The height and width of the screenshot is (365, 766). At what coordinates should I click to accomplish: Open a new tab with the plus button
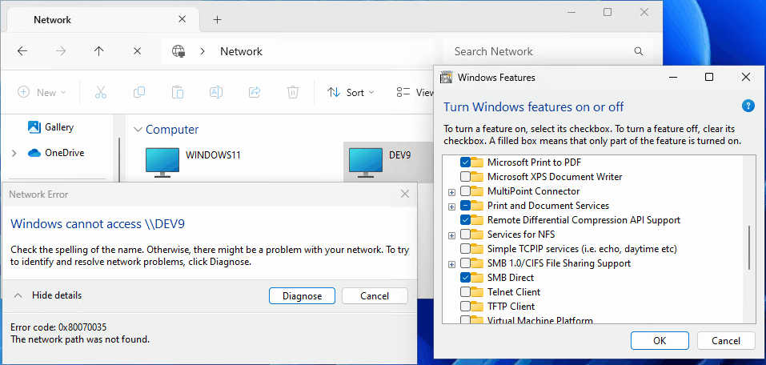(x=218, y=19)
